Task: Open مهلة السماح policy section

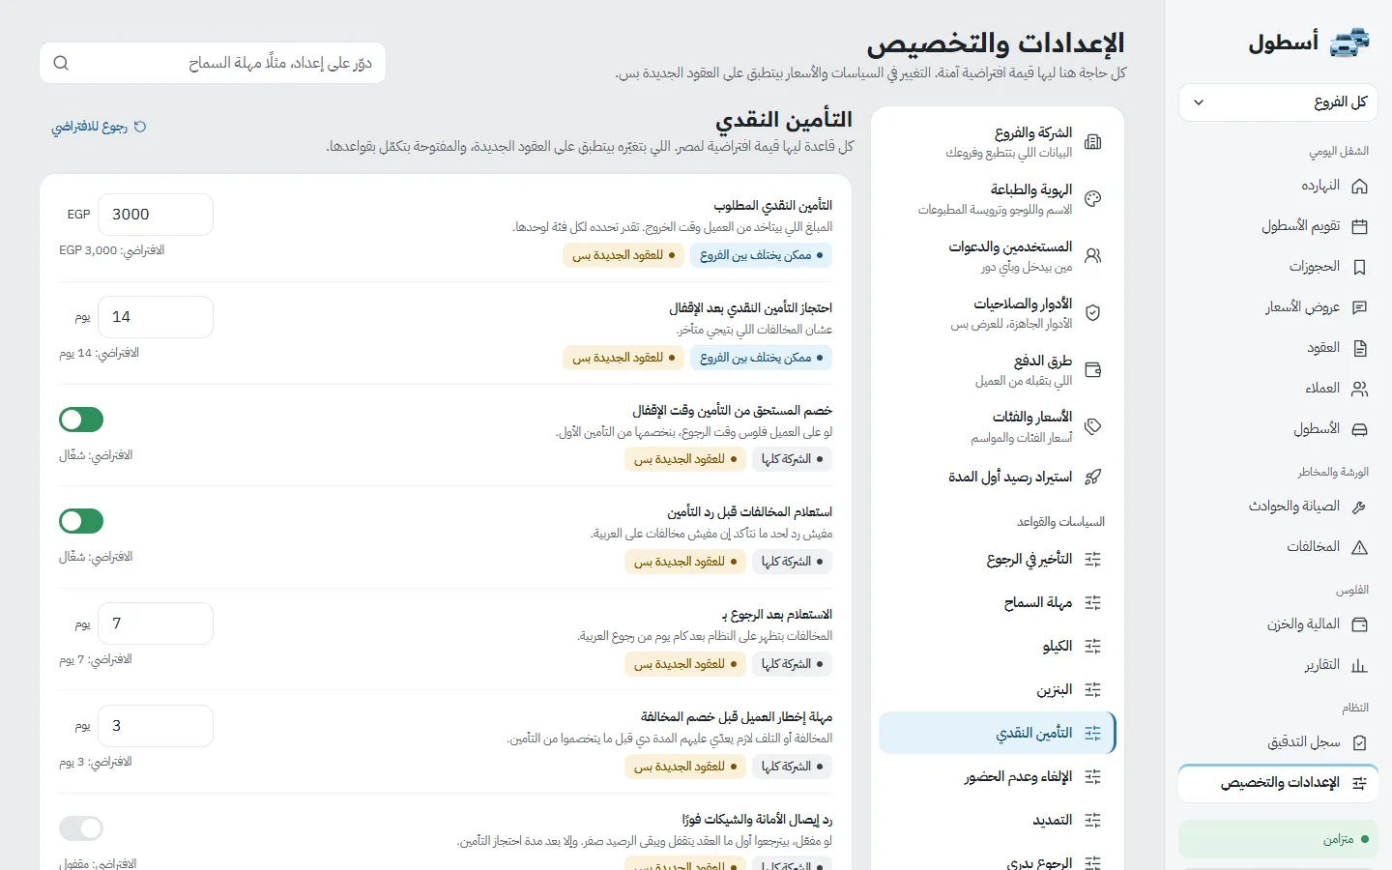Action: click(x=997, y=602)
